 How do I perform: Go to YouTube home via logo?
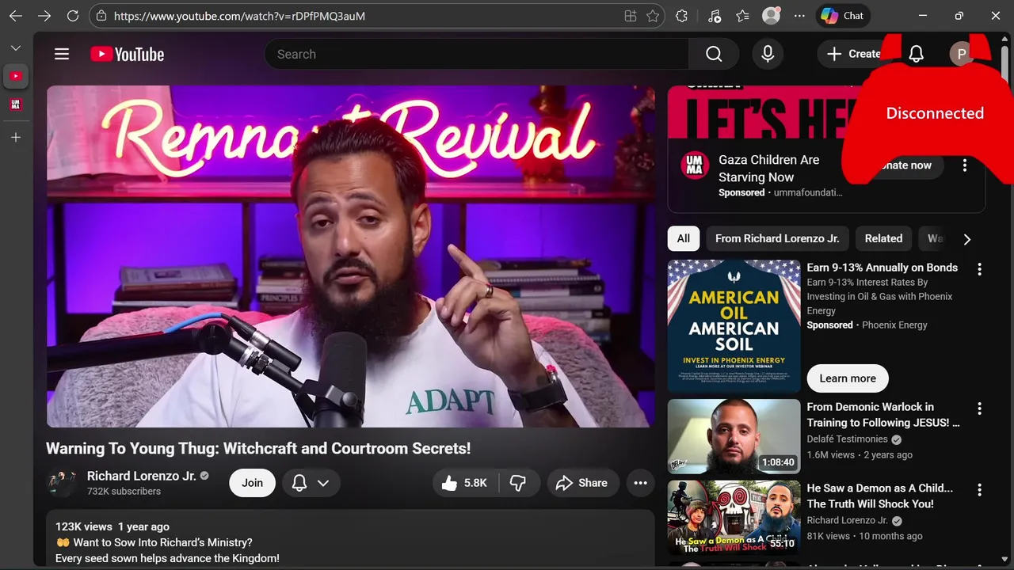127,54
